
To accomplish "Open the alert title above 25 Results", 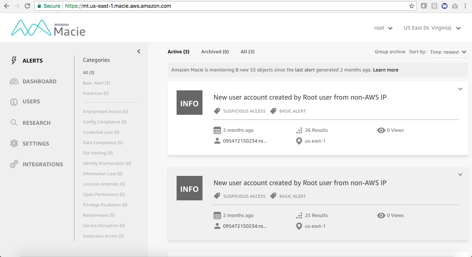I will [300, 183].
